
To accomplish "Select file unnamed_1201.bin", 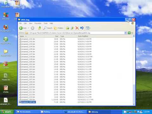I will click(27, 64).
